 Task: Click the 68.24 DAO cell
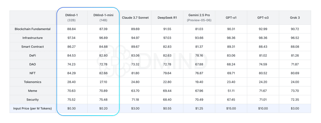[x=231, y=64]
